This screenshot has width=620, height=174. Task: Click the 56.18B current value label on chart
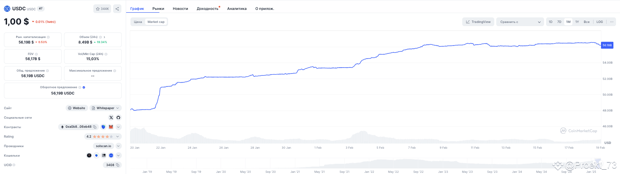(x=607, y=45)
